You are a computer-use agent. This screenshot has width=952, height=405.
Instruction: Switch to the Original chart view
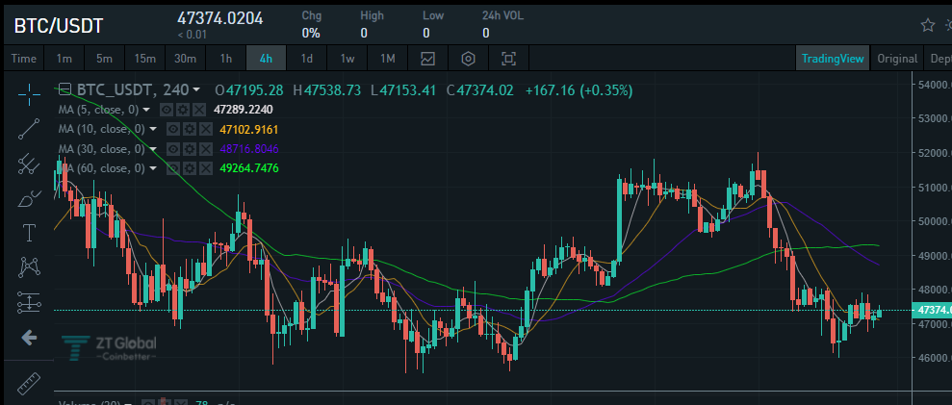(x=897, y=59)
